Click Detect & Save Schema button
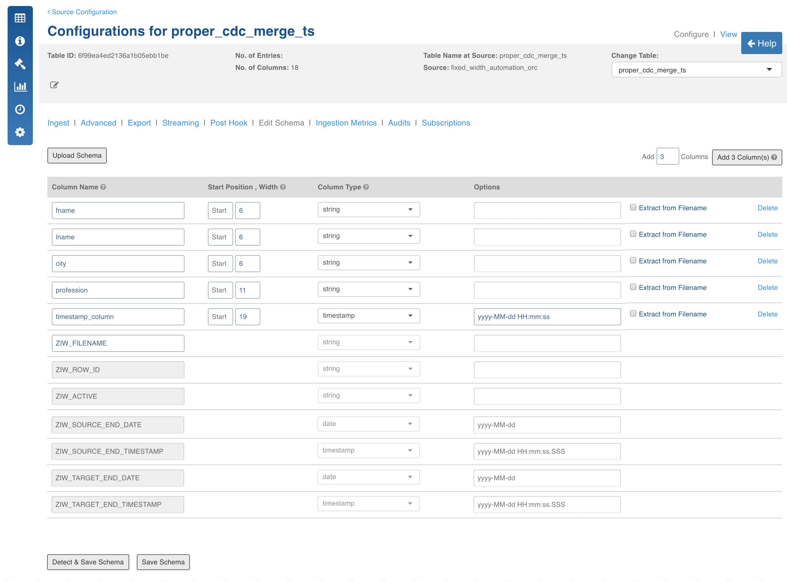The width and height of the screenshot is (787, 582). 88,562
